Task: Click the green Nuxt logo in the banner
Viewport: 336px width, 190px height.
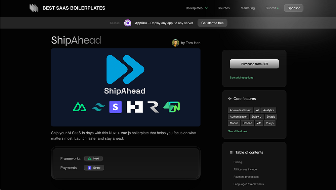Action: 80,107
